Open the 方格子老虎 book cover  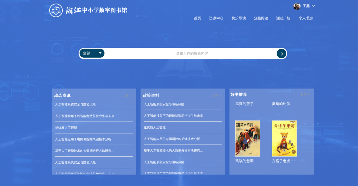pyautogui.click(x=284, y=138)
